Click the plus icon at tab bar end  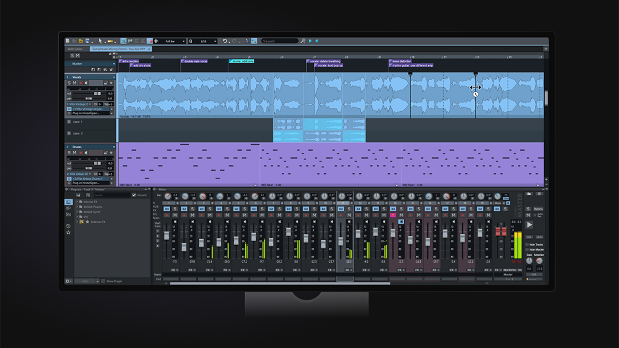click(x=546, y=49)
